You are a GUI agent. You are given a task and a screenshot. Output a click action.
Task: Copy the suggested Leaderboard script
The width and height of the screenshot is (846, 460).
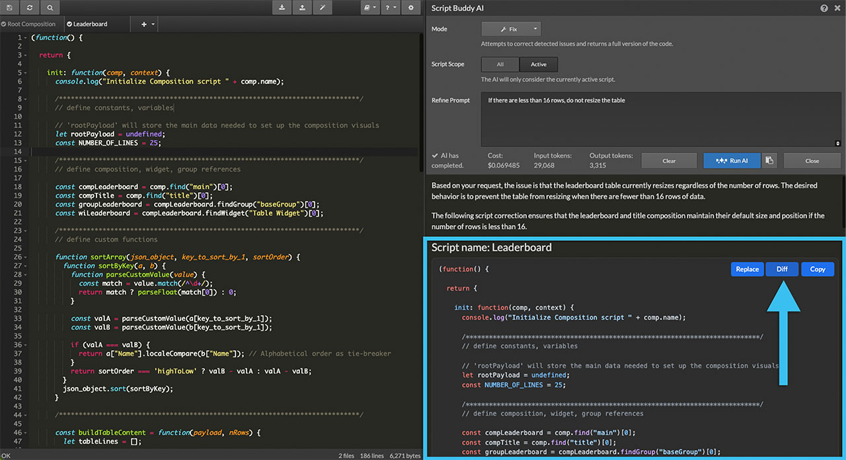coord(818,269)
